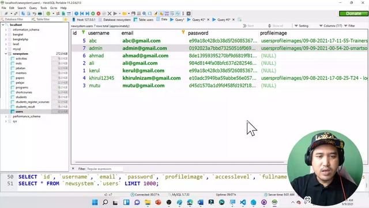Image resolution: width=369 pixels, height=208 pixels.
Task: Close the Query #2 tab
Action: (x=208, y=20)
